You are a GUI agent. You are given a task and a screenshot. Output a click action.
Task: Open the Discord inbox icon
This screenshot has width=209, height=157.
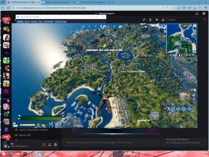click(x=197, y=13)
